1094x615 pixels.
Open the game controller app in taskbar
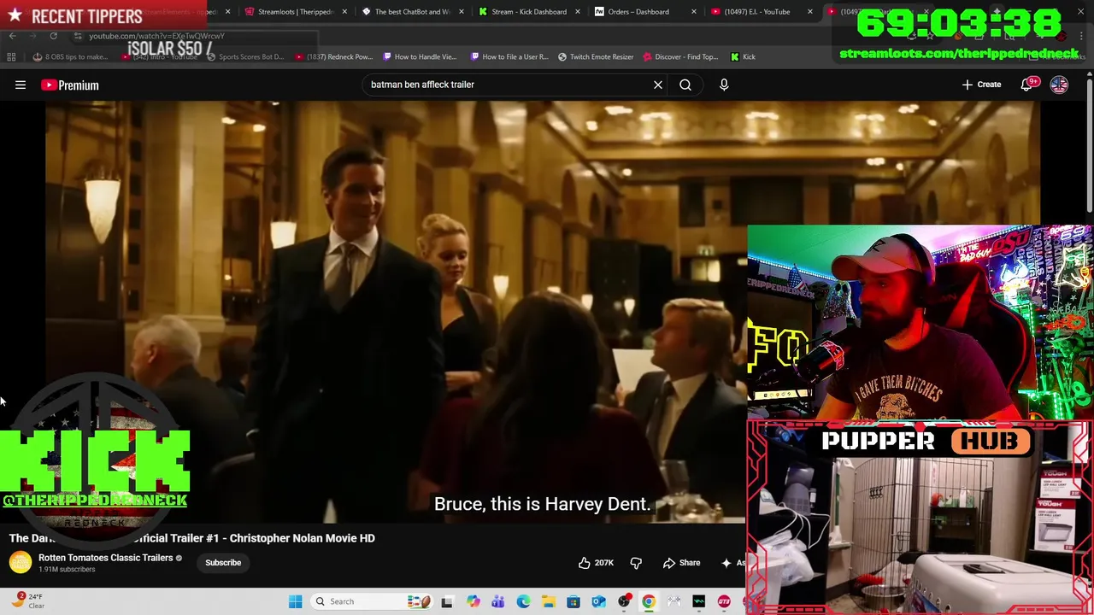(x=673, y=601)
